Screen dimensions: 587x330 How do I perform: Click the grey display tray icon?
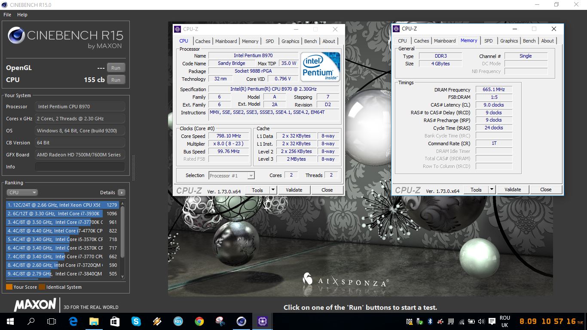pyautogui.click(x=451, y=321)
